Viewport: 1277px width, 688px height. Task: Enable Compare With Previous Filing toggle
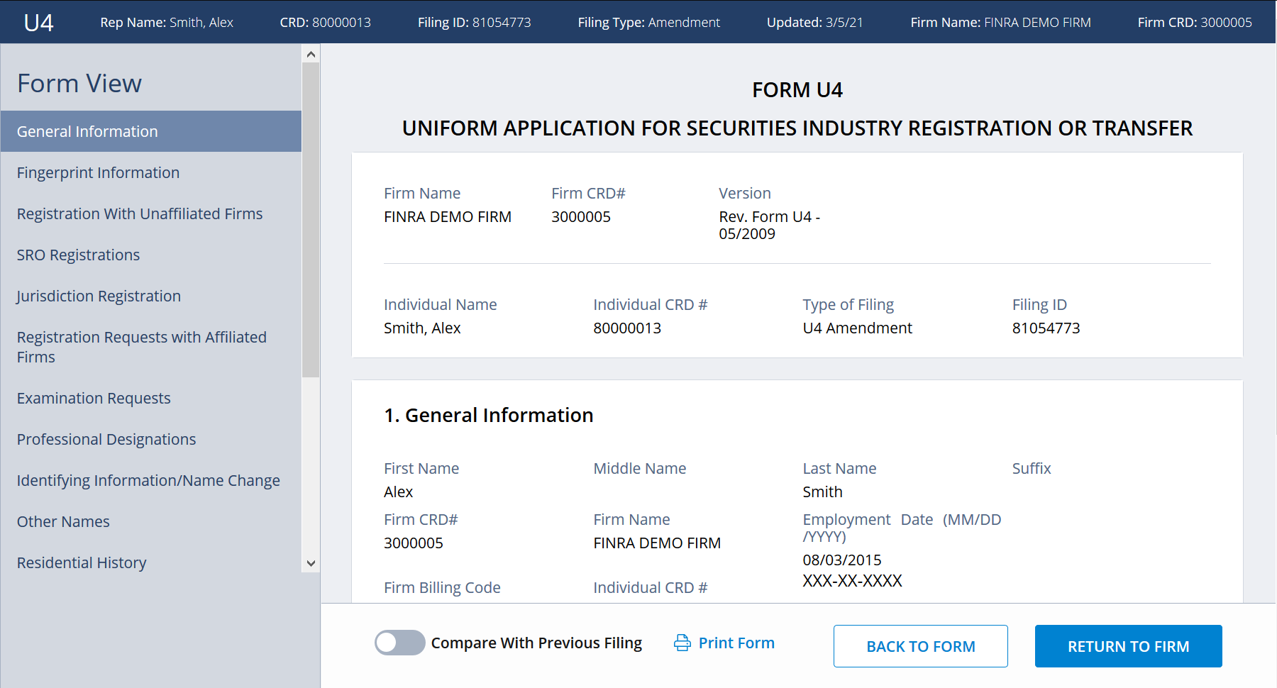[399, 643]
